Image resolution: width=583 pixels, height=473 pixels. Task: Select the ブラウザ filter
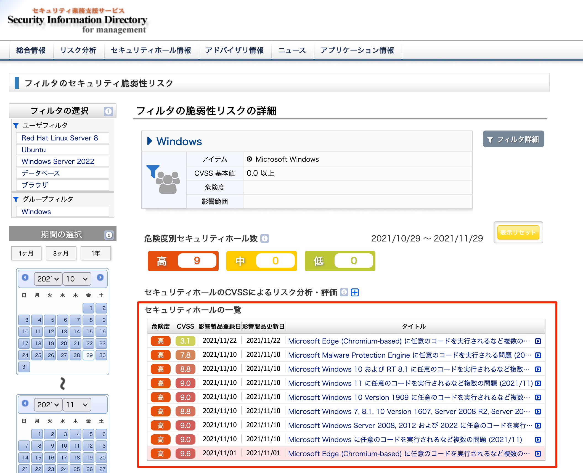click(62, 185)
